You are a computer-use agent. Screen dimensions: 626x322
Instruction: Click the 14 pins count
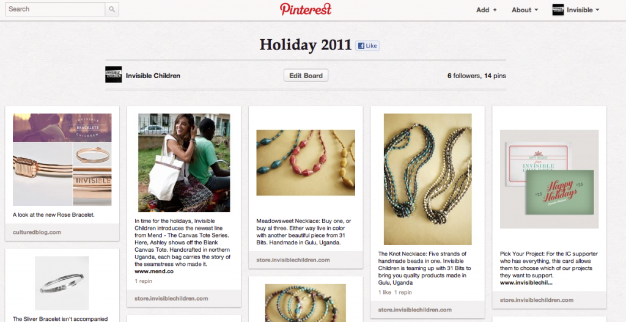495,75
